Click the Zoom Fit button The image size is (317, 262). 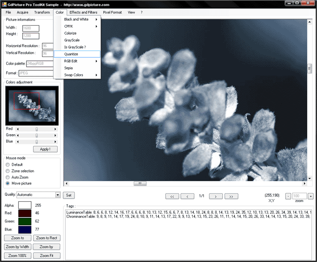coord(47,256)
